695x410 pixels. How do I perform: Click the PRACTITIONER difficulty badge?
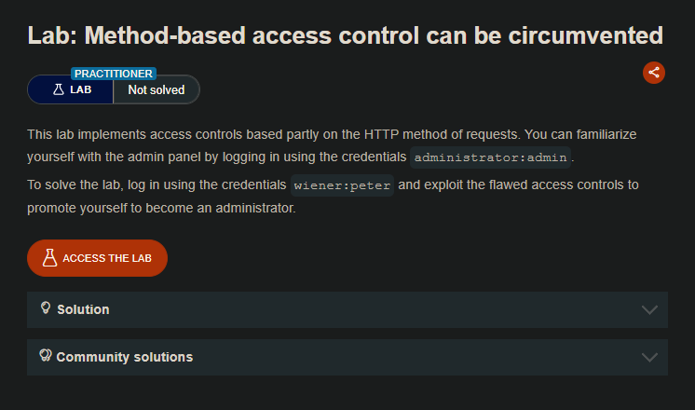pyautogui.click(x=114, y=74)
